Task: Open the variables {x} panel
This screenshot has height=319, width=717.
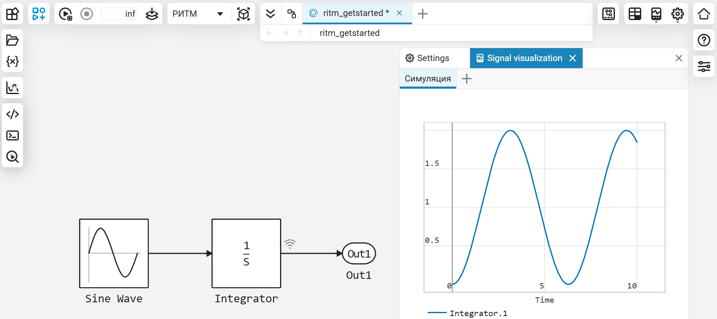Action: [x=13, y=61]
